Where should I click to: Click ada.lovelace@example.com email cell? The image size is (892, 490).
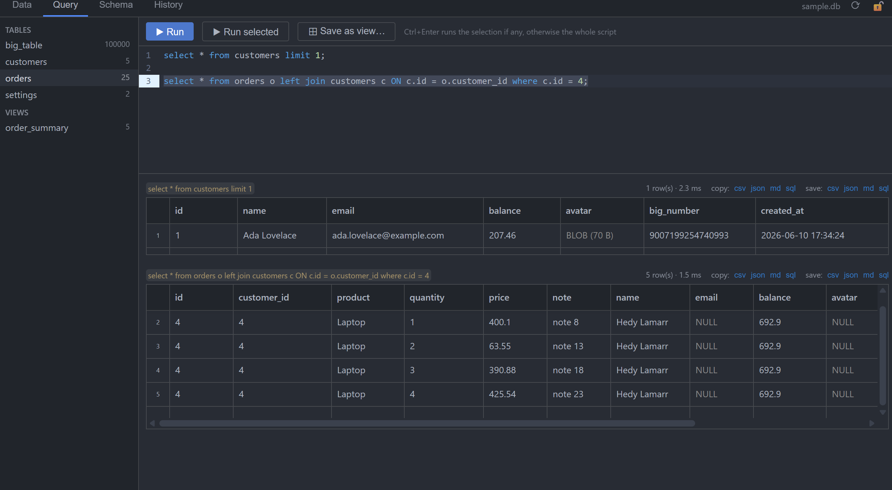(x=405, y=235)
